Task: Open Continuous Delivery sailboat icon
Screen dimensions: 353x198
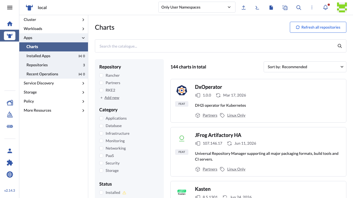Action: pyautogui.click(x=10, y=115)
